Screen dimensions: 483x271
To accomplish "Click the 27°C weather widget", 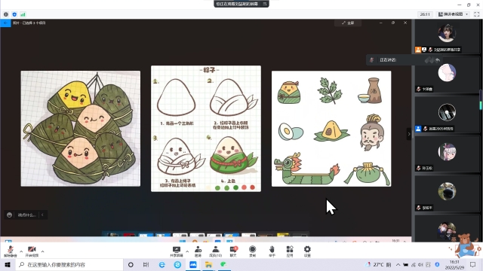I will (377, 264).
